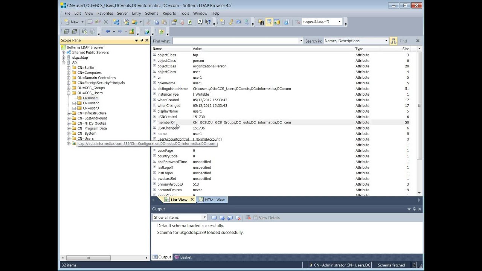
Task: Toggle the highlighted Quick Search toolbar button
Action: pyautogui.click(x=269, y=22)
